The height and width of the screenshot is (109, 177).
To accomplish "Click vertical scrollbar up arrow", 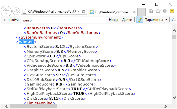I will 174,30.
